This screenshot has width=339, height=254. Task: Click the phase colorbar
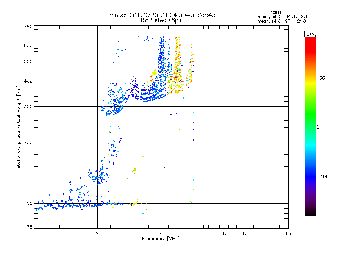[x=310, y=126]
